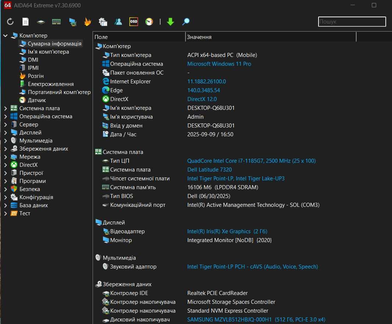The height and width of the screenshot is (324, 392).
Task: Expand the Пристрої tree node
Action: tap(5, 173)
